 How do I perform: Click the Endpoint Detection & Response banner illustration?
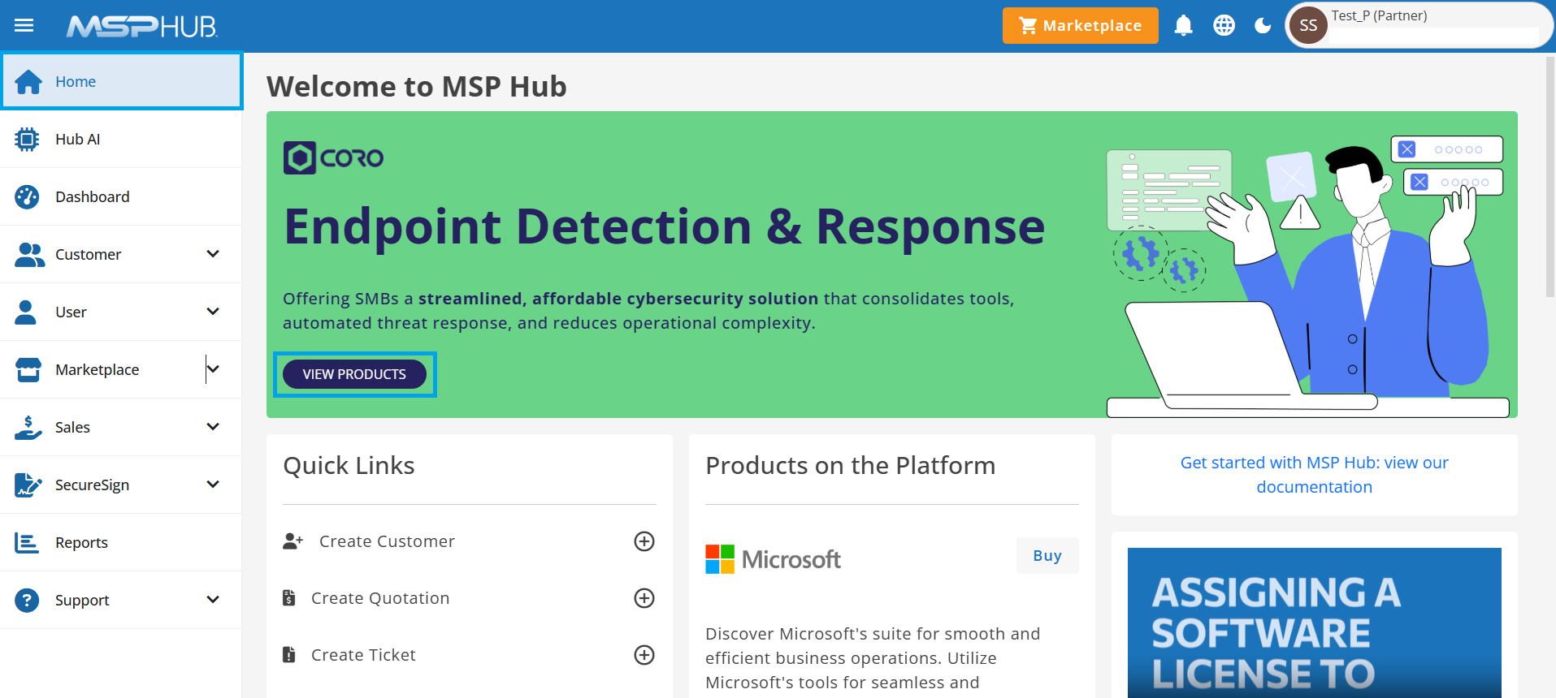[x=1307, y=276]
